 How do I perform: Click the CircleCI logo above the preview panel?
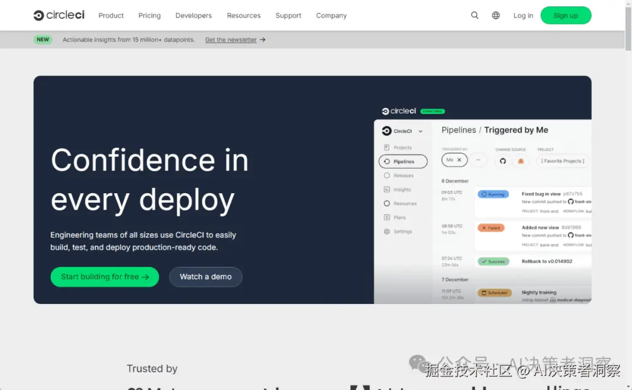coord(399,111)
